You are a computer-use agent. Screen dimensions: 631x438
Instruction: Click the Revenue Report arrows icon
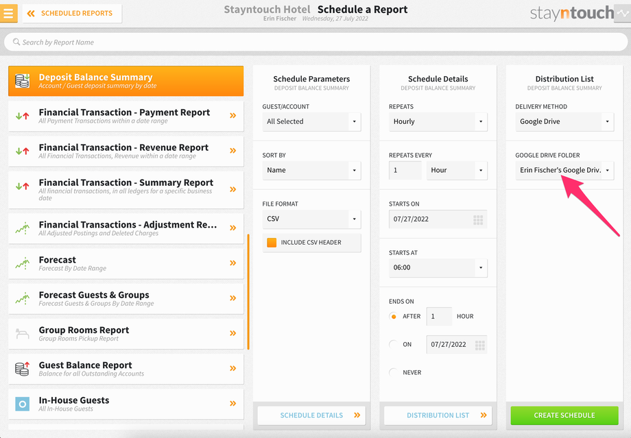point(22,151)
